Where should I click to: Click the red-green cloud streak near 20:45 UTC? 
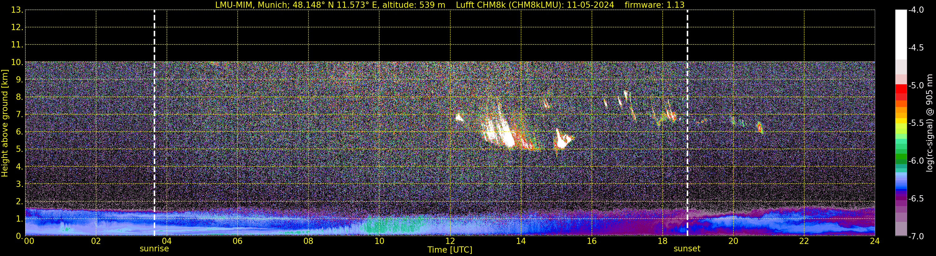[759, 128]
